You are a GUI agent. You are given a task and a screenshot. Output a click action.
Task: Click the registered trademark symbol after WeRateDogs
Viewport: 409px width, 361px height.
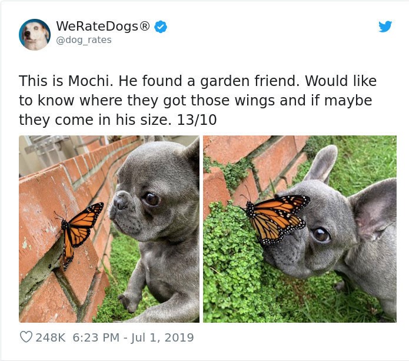pos(145,26)
